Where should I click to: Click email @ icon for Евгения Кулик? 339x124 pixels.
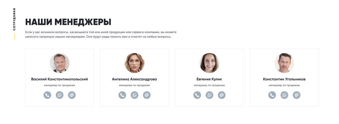(x=222, y=95)
